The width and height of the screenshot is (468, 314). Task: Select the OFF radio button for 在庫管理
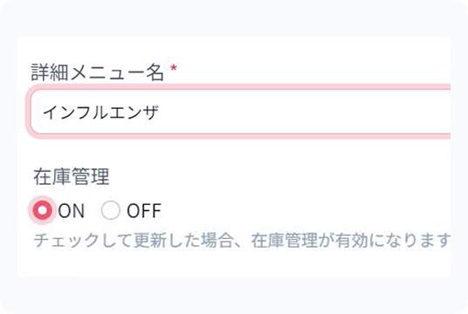click(110, 210)
